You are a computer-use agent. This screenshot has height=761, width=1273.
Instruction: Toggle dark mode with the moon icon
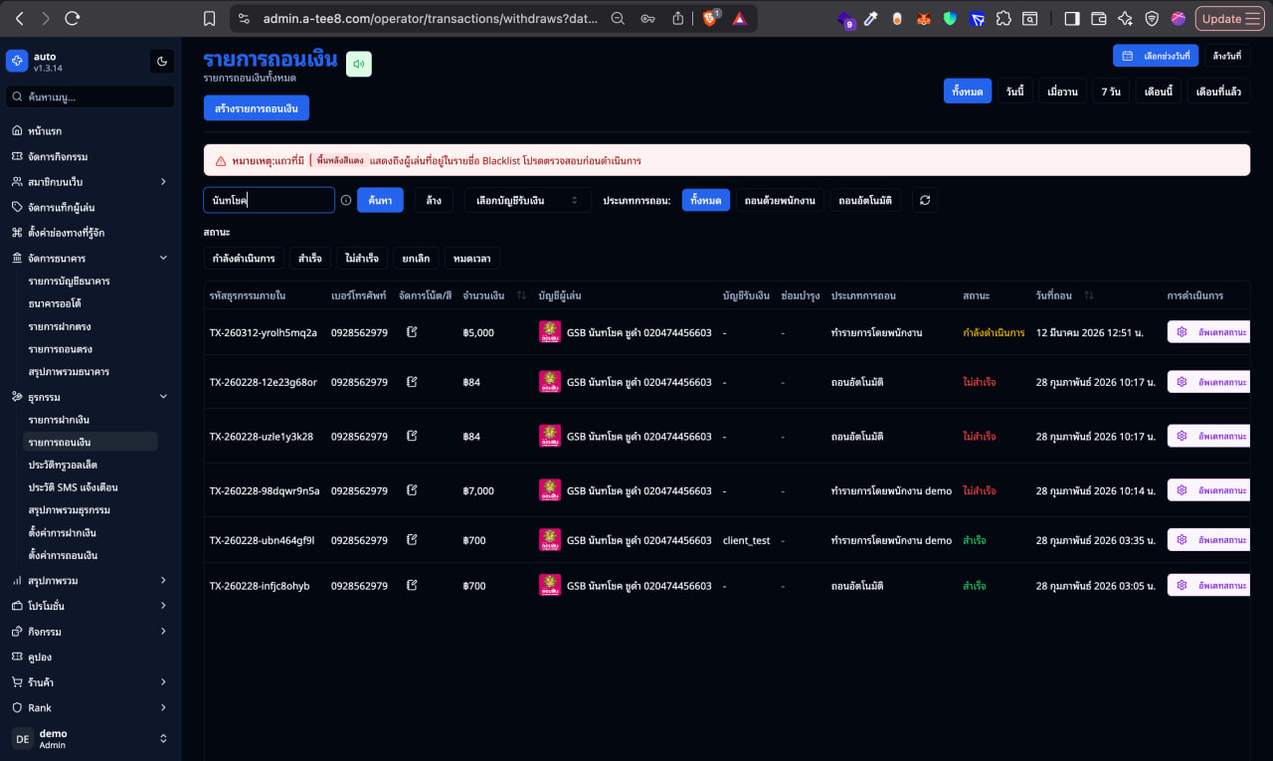161,61
